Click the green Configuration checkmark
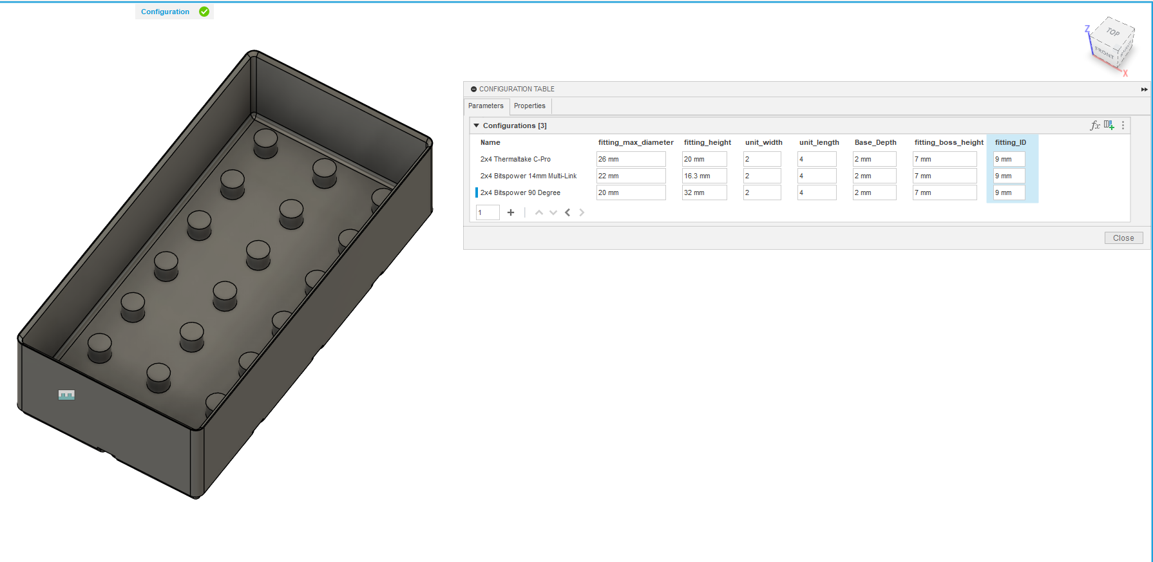This screenshot has height=562, width=1153. pos(204,12)
